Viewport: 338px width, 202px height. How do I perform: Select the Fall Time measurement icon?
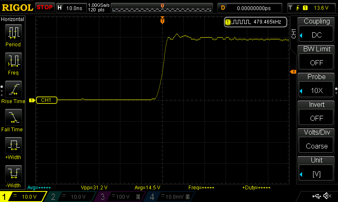[14, 117]
